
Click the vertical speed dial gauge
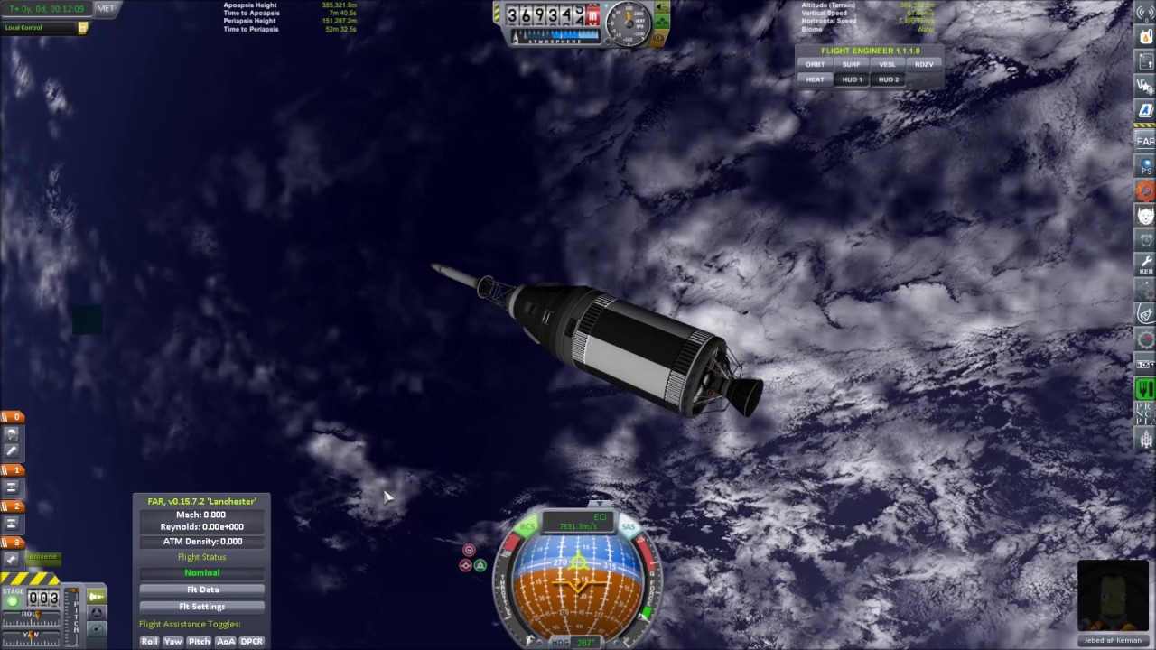tap(629, 24)
